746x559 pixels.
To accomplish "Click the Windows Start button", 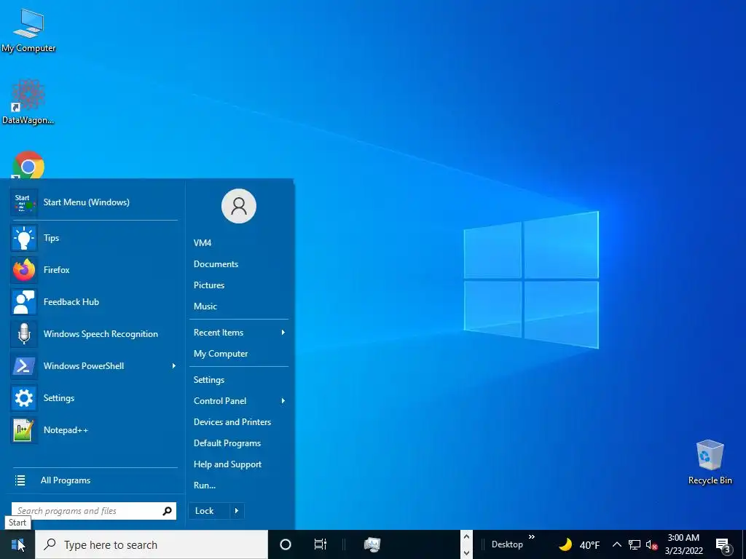I will coord(17,544).
